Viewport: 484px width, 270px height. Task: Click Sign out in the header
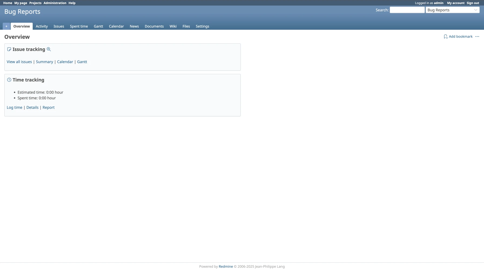473,3
